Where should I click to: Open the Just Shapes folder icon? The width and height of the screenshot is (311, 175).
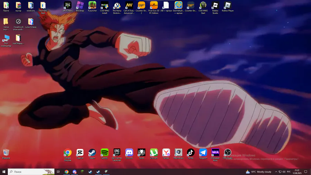click(18, 39)
